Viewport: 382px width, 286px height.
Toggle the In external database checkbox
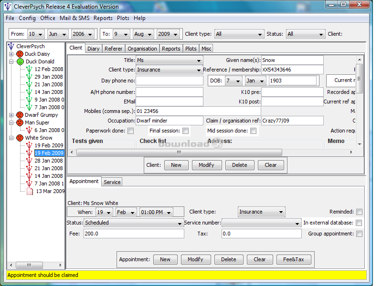359,223
